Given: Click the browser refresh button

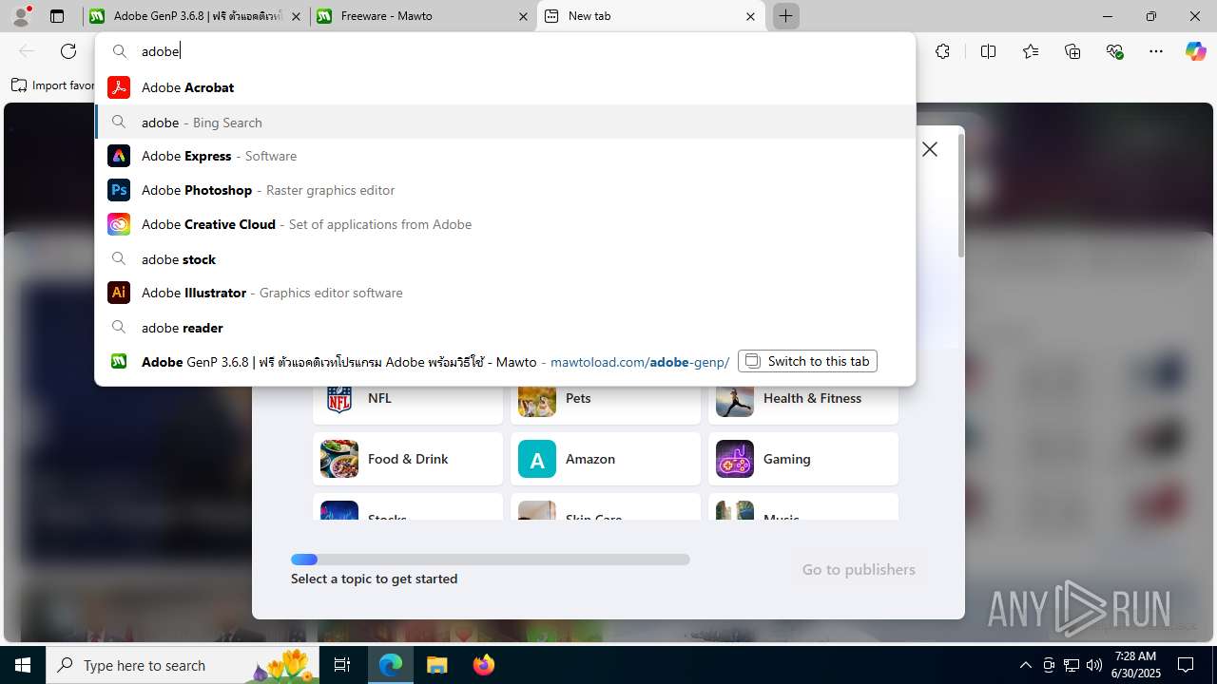Looking at the screenshot, I should 68,51.
